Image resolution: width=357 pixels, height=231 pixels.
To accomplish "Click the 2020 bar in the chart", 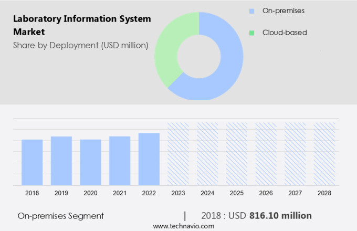I will click(x=90, y=162).
